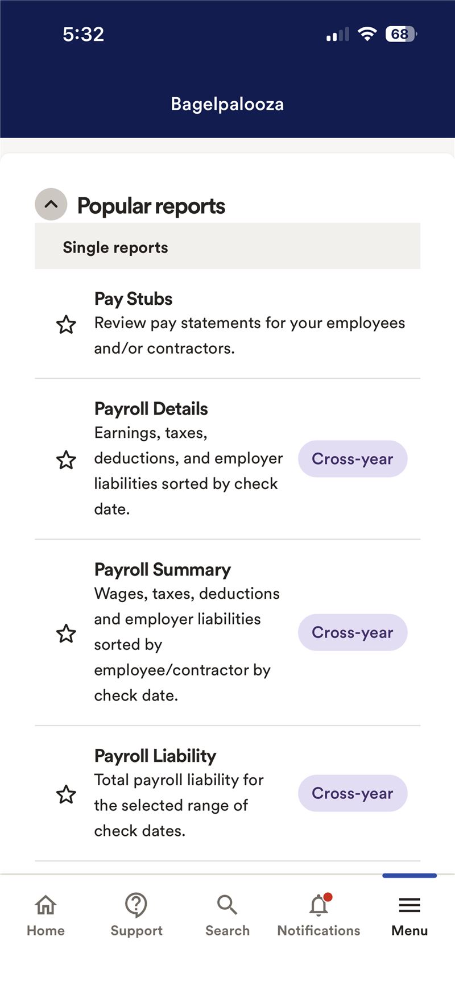
Task: Open the Payroll Liability report
Action: pos(155,756)
